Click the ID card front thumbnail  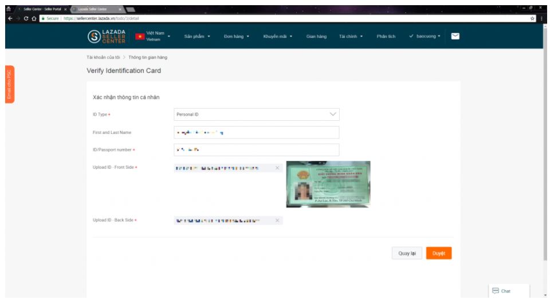(x=328, y=184)
